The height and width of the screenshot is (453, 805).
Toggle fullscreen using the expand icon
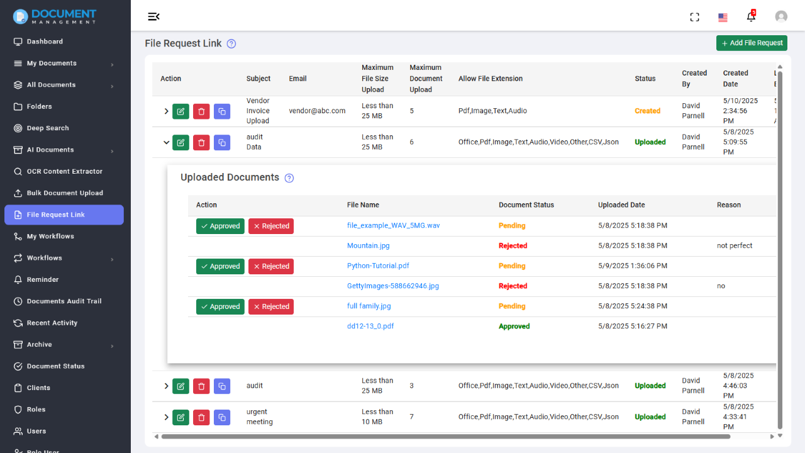coord(694,17)
